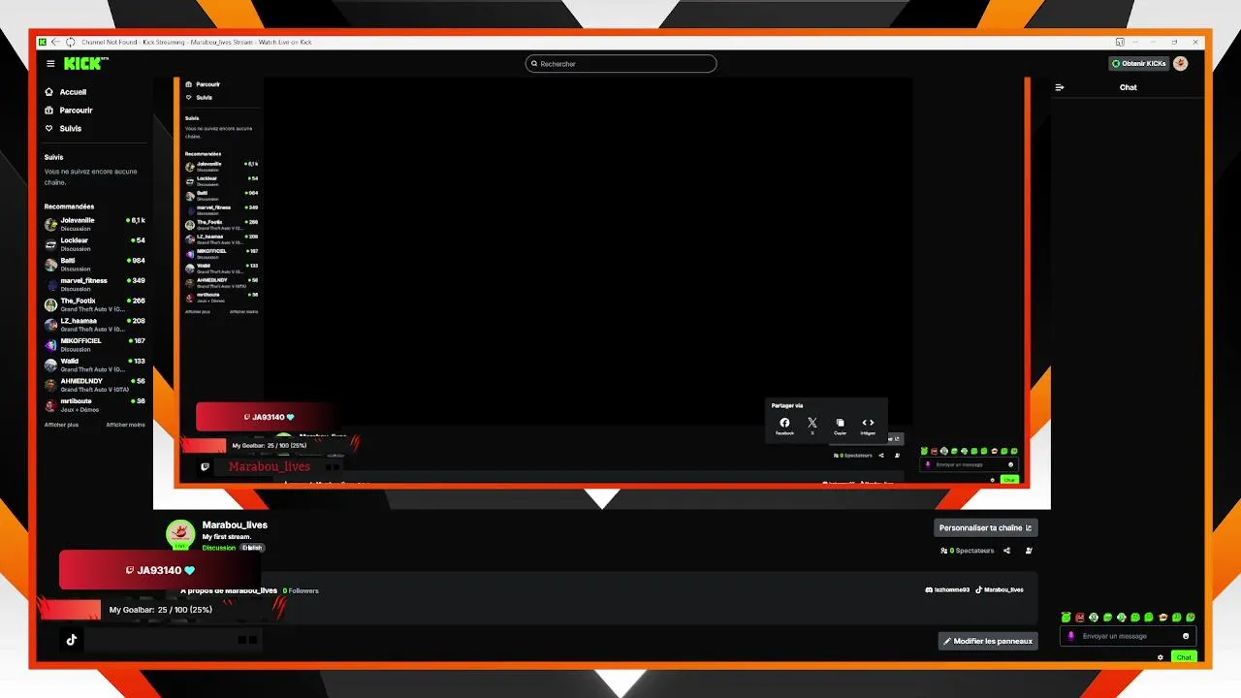Open the TikTok Marabou_lives link on main page

point(1000,589)
